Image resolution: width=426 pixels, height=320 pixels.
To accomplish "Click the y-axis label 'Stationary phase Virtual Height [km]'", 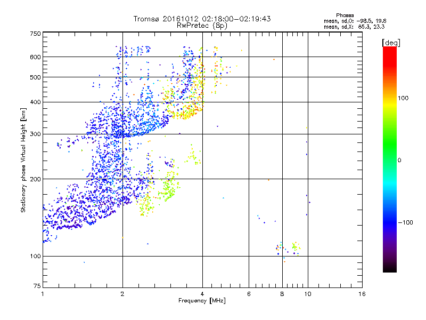I will pyautogui.click(x=23, y=161).
